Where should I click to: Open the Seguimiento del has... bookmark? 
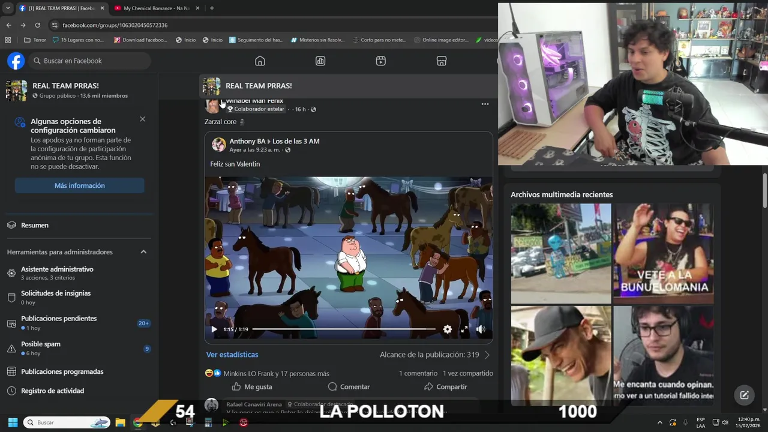(x=256, y=40)
